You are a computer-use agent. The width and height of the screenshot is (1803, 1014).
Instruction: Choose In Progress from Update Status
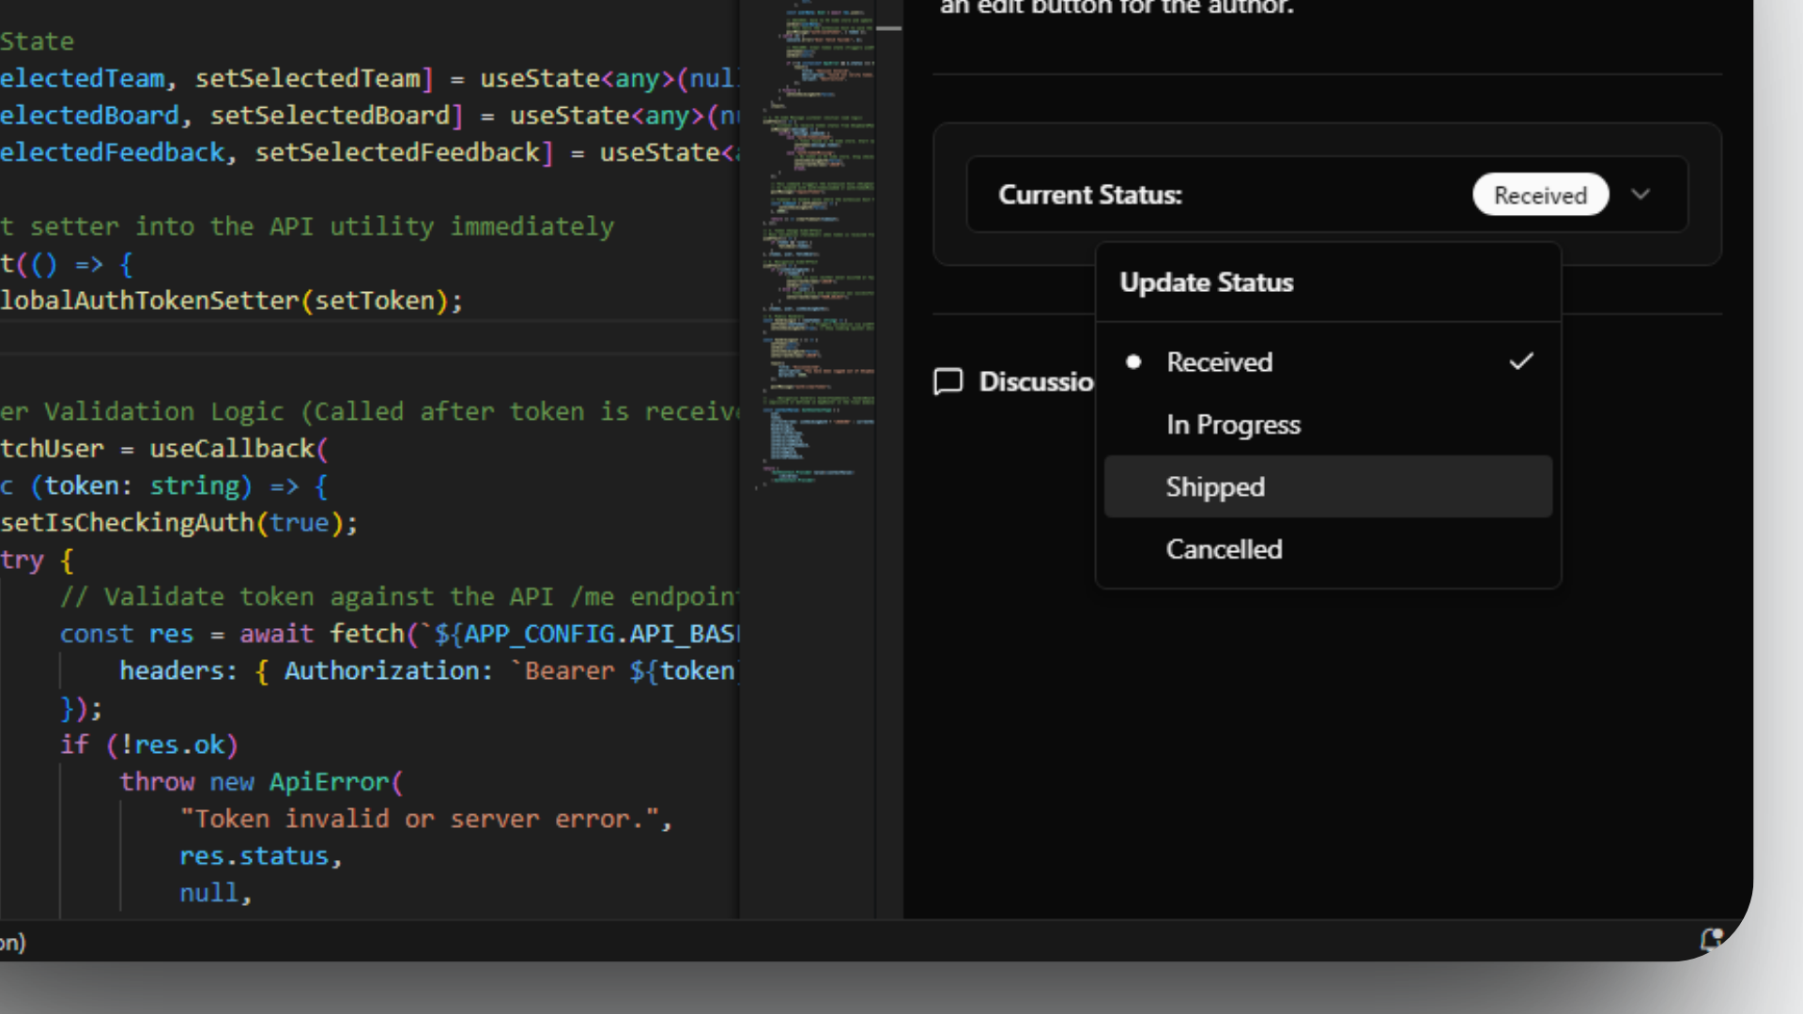1233,424
